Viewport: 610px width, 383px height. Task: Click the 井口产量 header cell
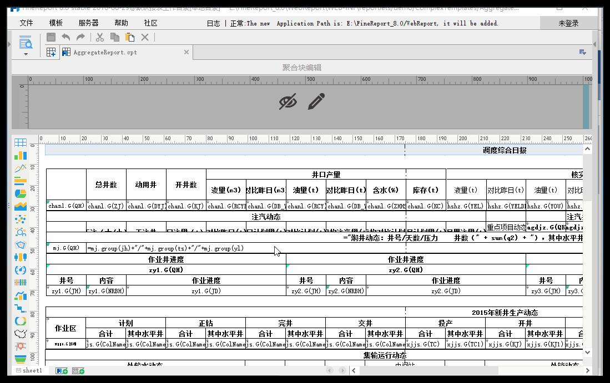point(326,175)
